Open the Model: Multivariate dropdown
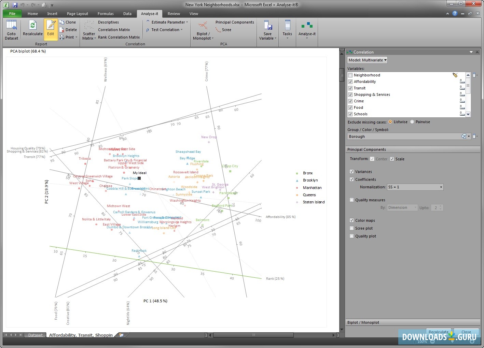This screenshot has height=348, width=484. click(367, 60)
